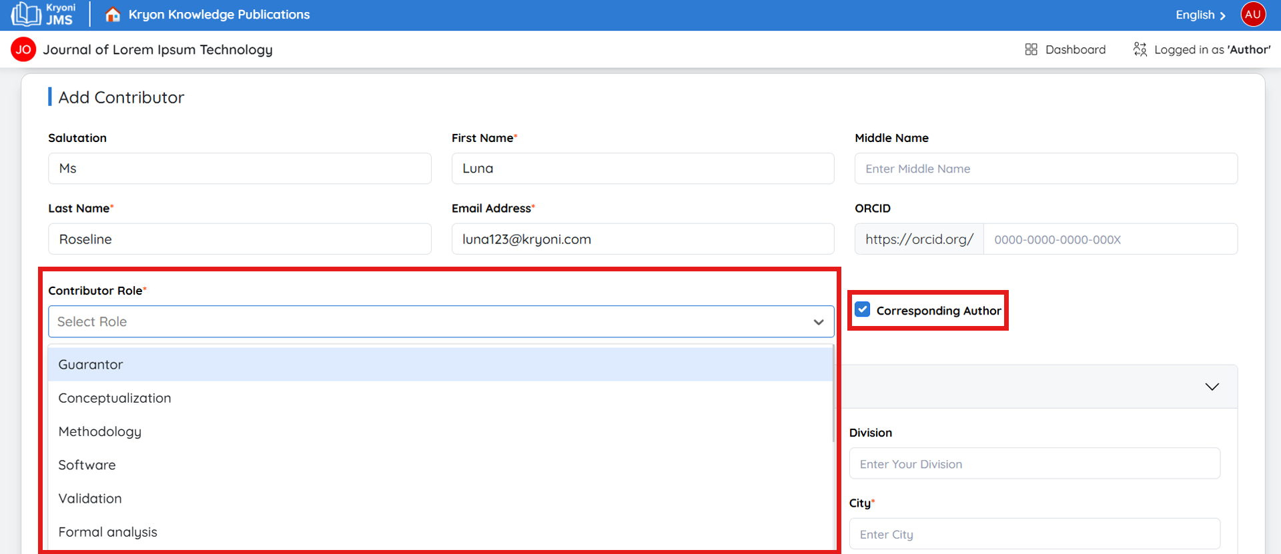Image resolution: width=1281 pixels, height=554 pixels.
Task: Click the 'Logged in as Author' role icon
Action: pyautogui.click(x=1140, y=49)
